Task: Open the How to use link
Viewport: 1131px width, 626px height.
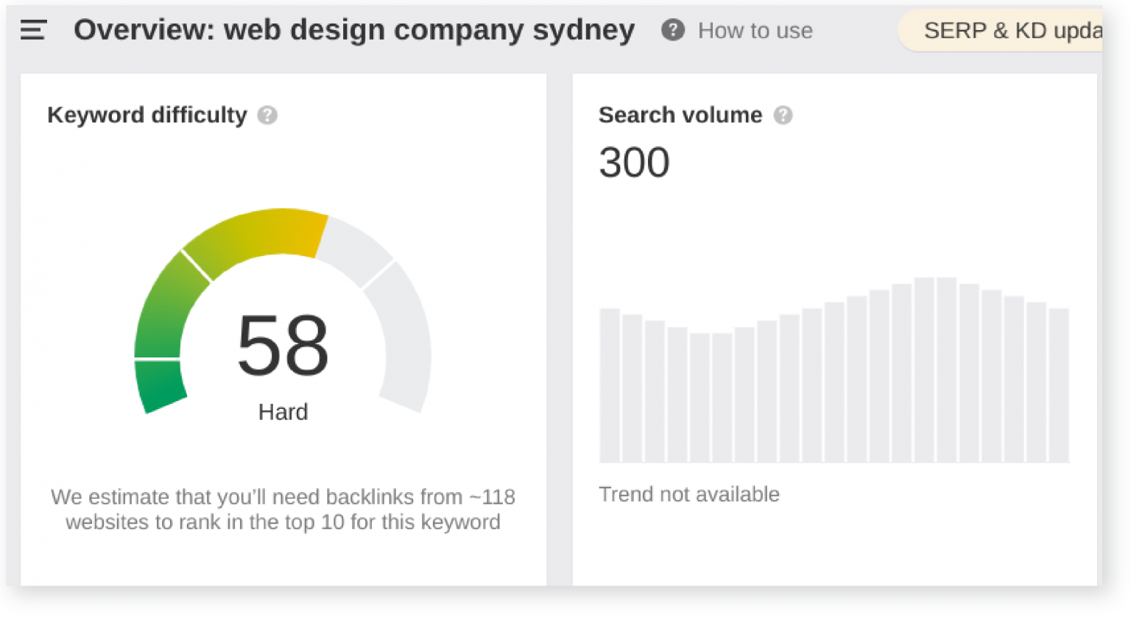Action: tap(755, 31)
